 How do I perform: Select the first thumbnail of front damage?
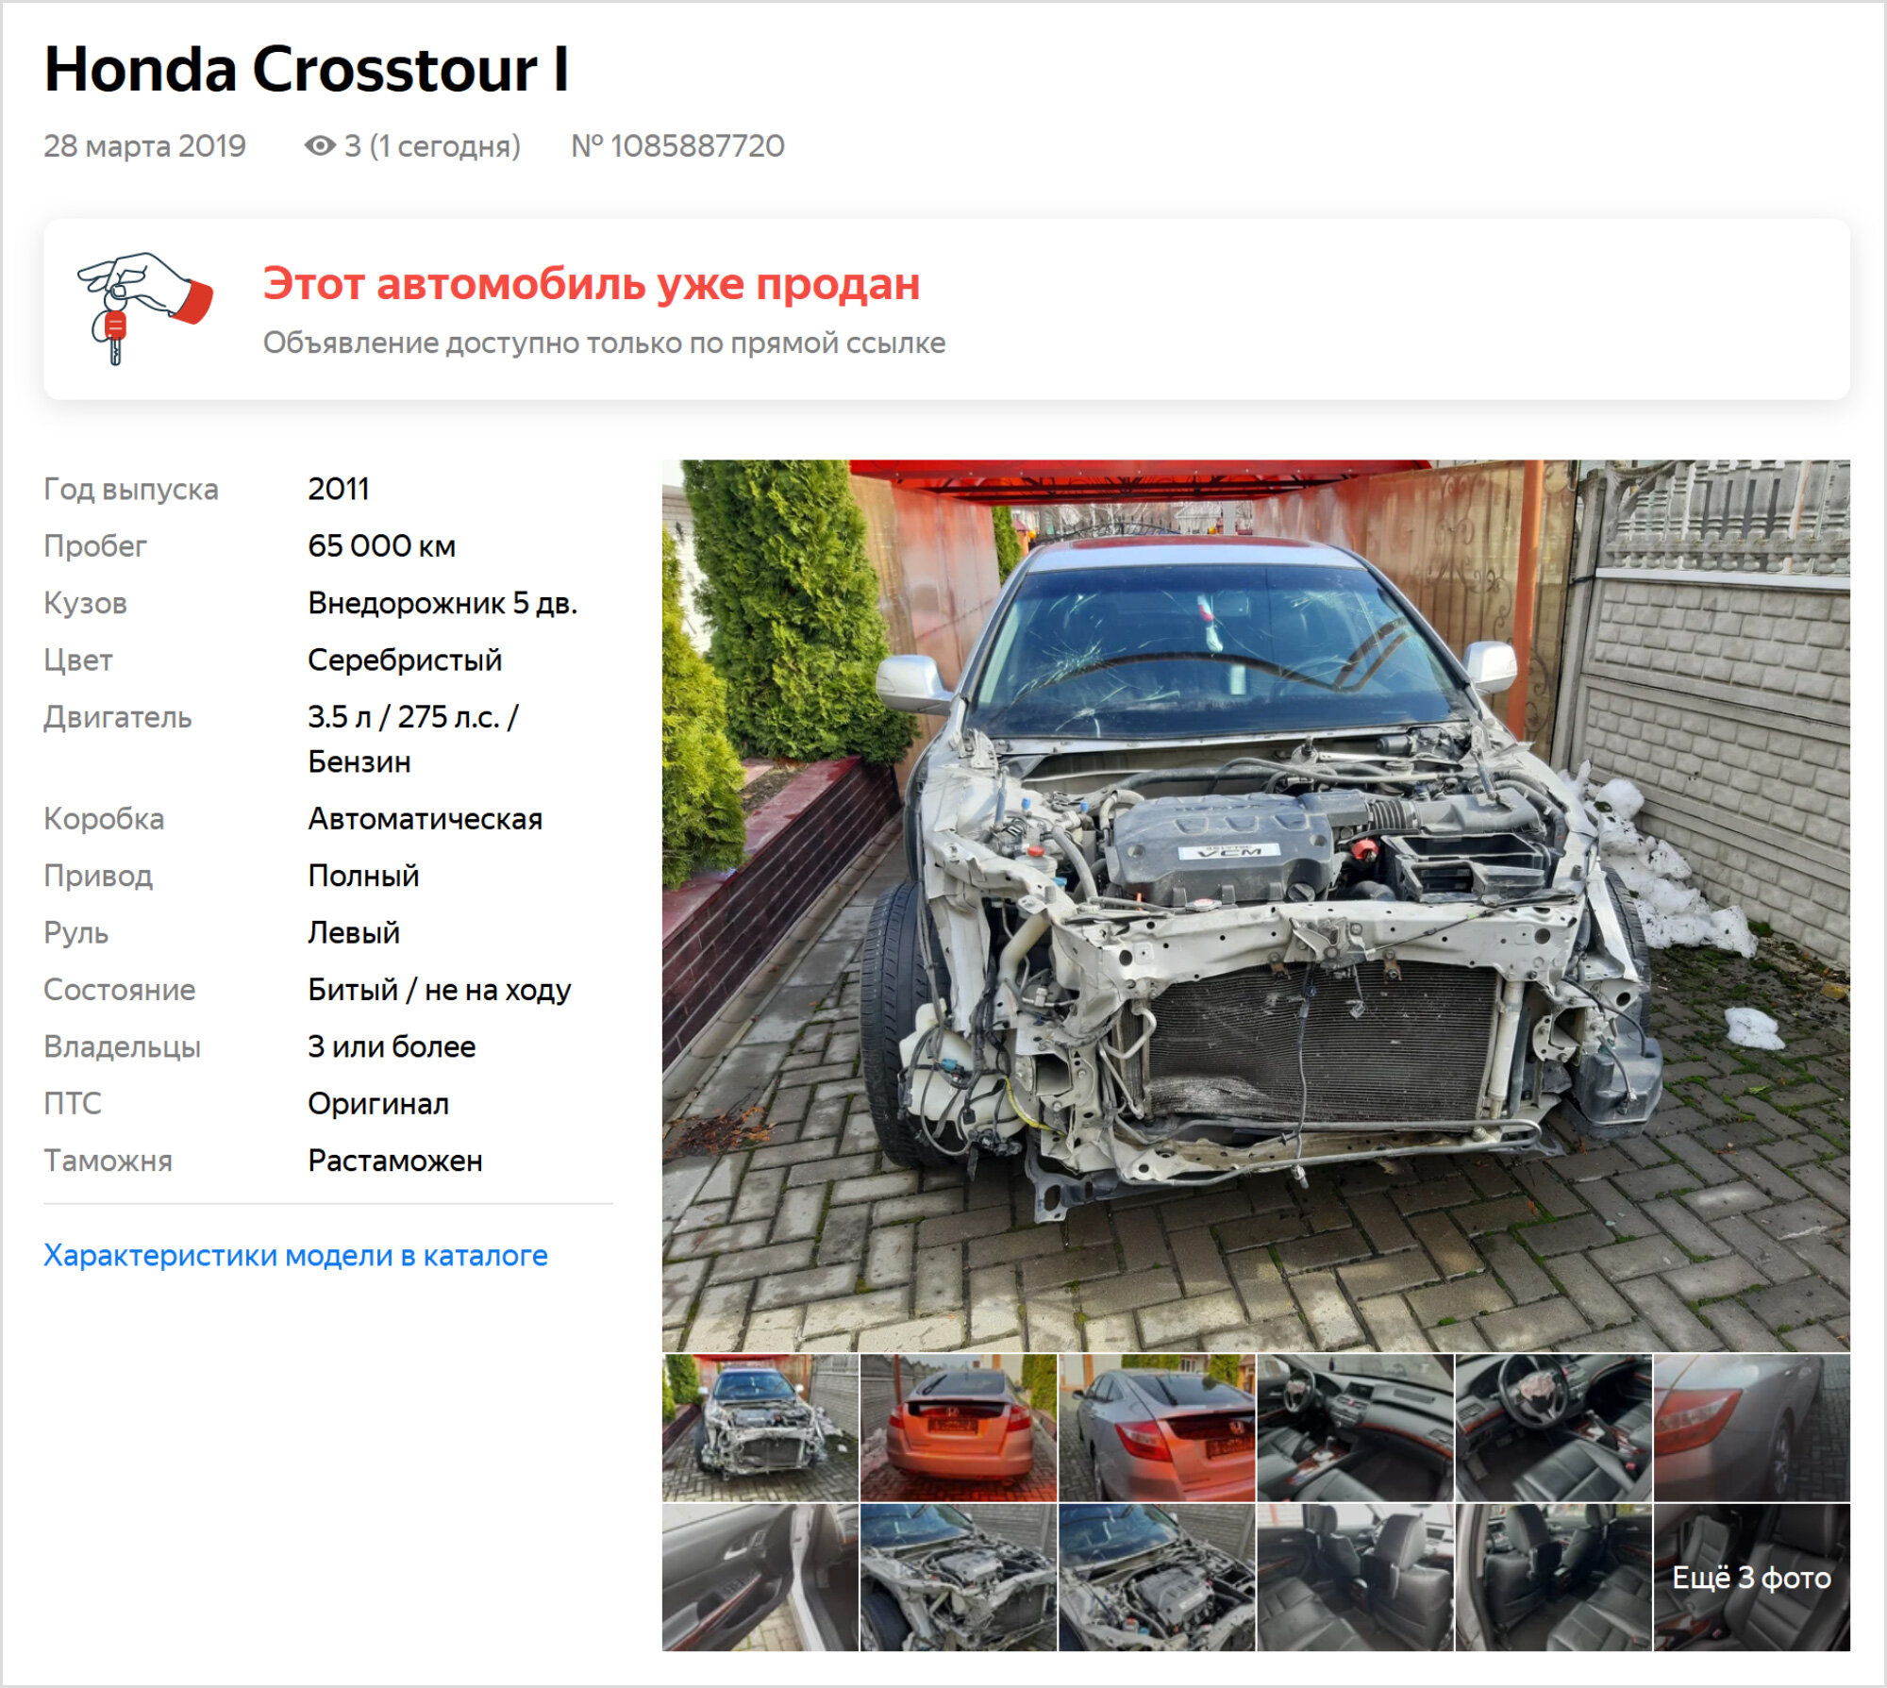tap(760, 1428)
